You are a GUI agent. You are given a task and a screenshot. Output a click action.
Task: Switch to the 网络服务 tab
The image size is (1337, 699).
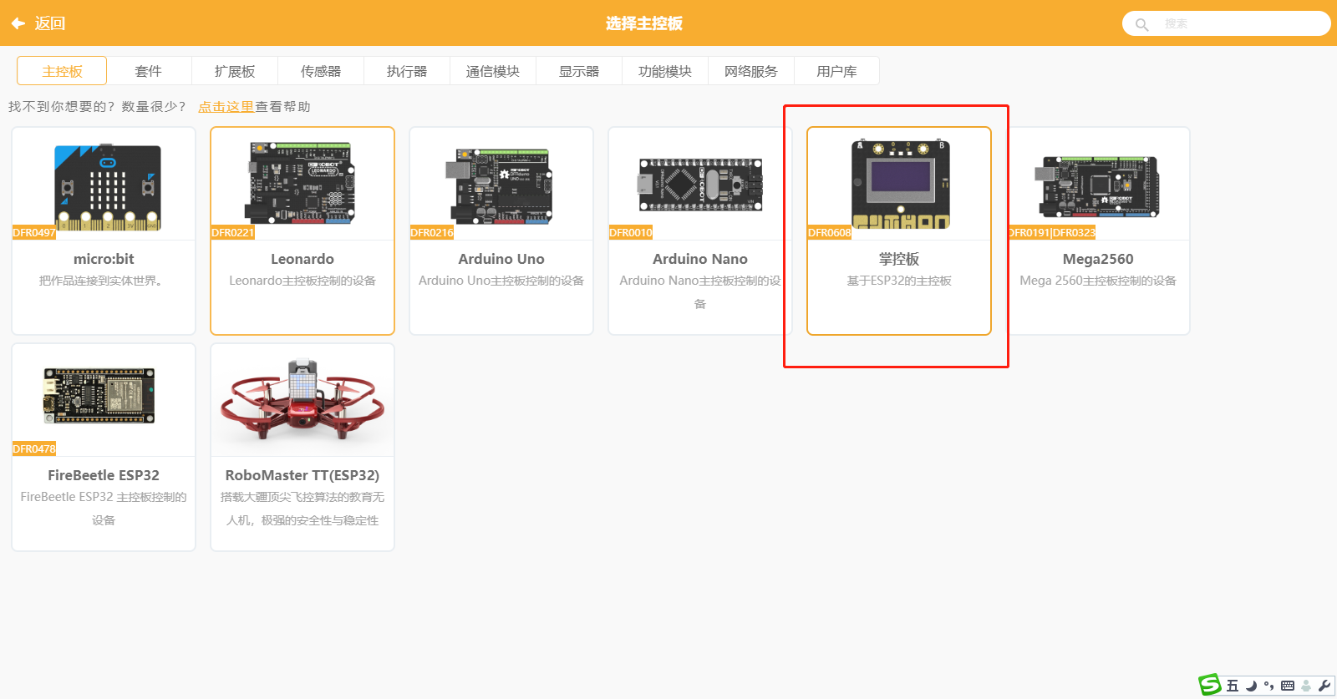751,71
